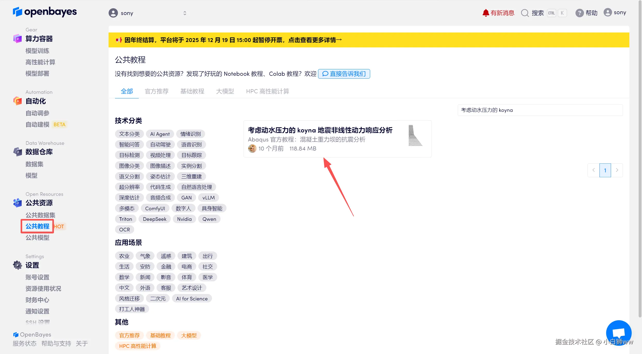The width and height of the screenshot is (642, 354).
Task: Click the help question mark icon
Action: tap(579, 13)
